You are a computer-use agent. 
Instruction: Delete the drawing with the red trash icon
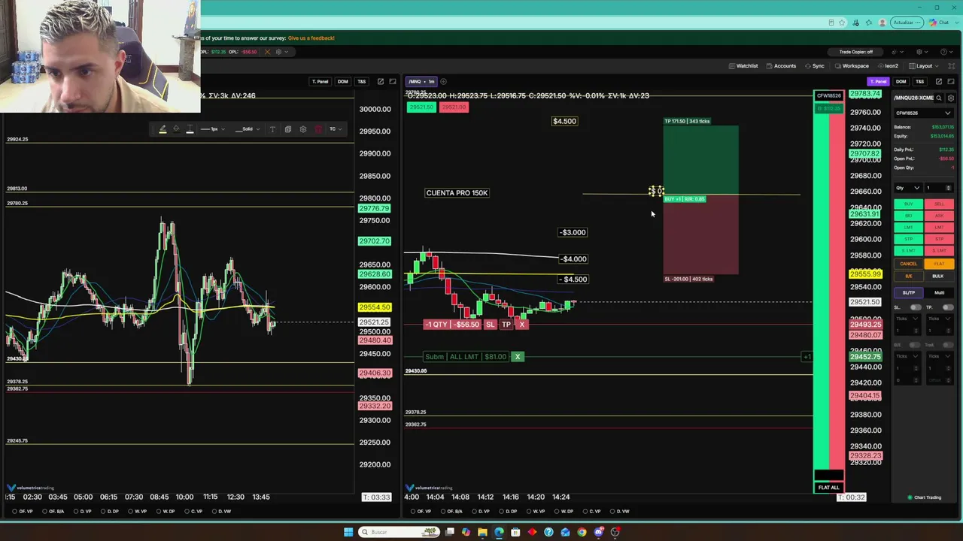point(318,129)
